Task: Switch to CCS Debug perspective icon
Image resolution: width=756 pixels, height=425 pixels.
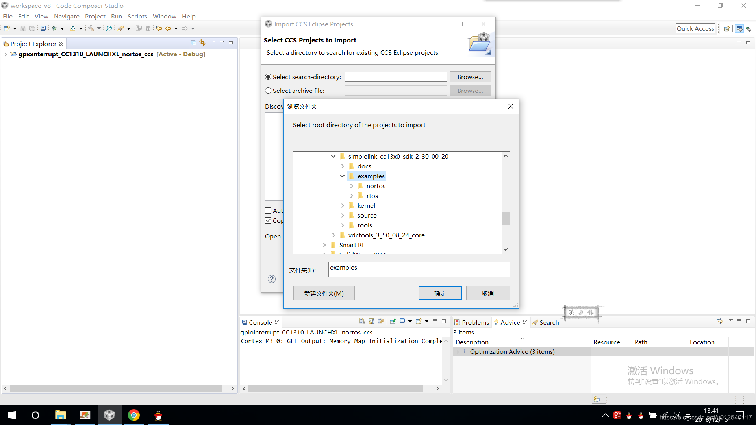Action: (x=748, y=29)
